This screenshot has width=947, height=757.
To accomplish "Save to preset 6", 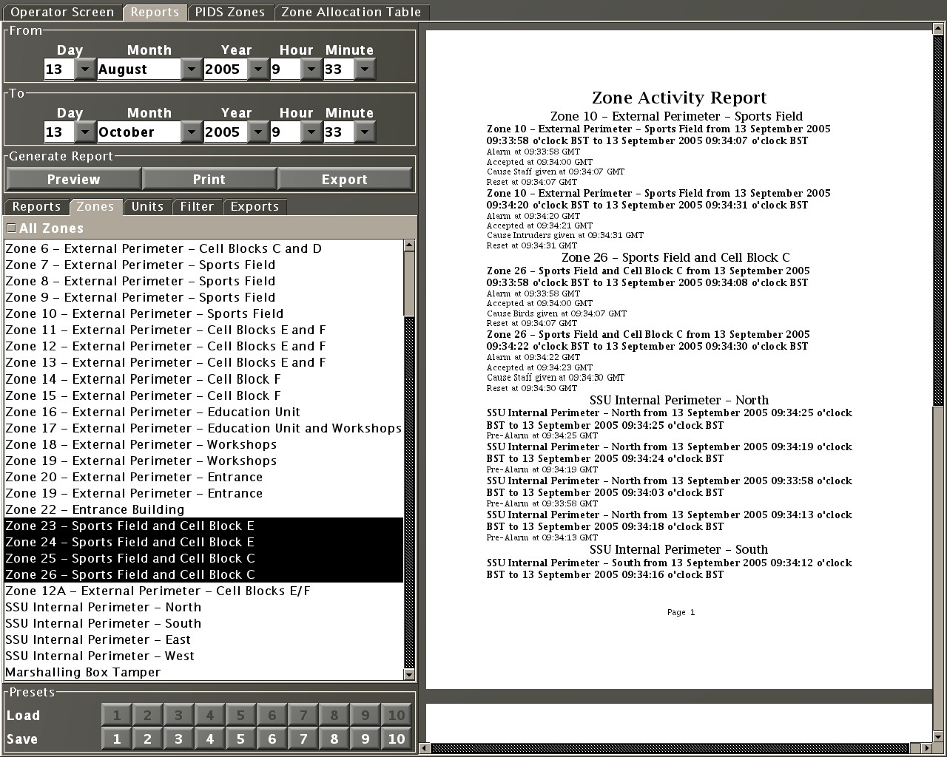I will 272,739.
